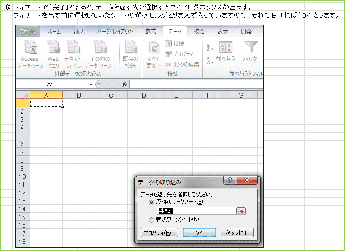Open the Name Box dropdown arrow
Viewport: 345px width, 251px height.
point(91,85)
